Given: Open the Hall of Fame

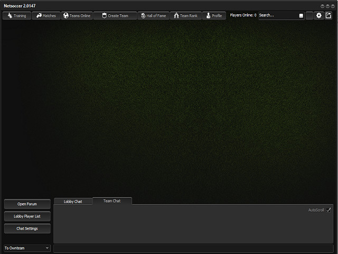Looking at the screenshot, I should coord(153,16).
